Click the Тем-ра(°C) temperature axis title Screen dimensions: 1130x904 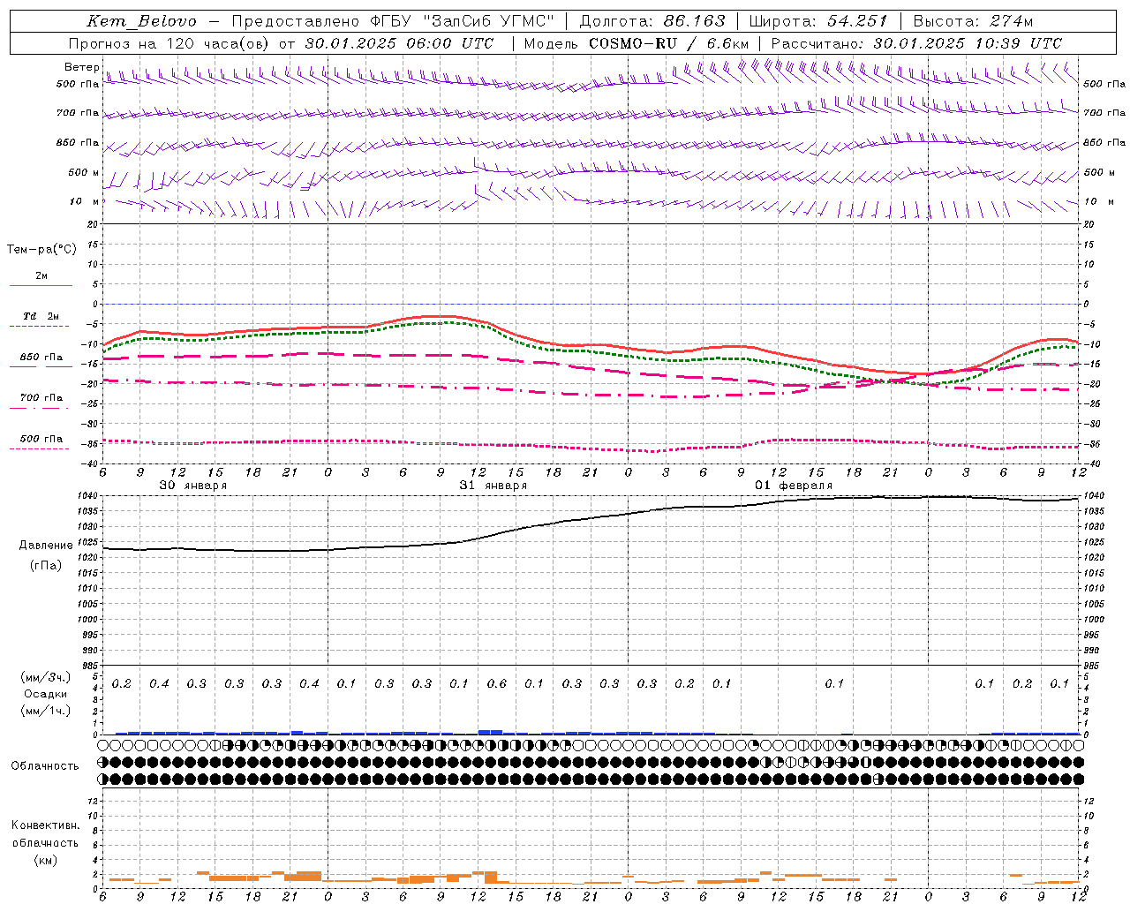(41, 250)
